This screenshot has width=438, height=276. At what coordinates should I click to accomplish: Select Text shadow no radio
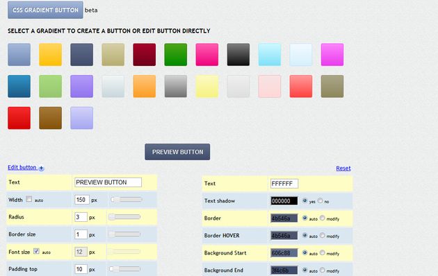tap(320, 200)
